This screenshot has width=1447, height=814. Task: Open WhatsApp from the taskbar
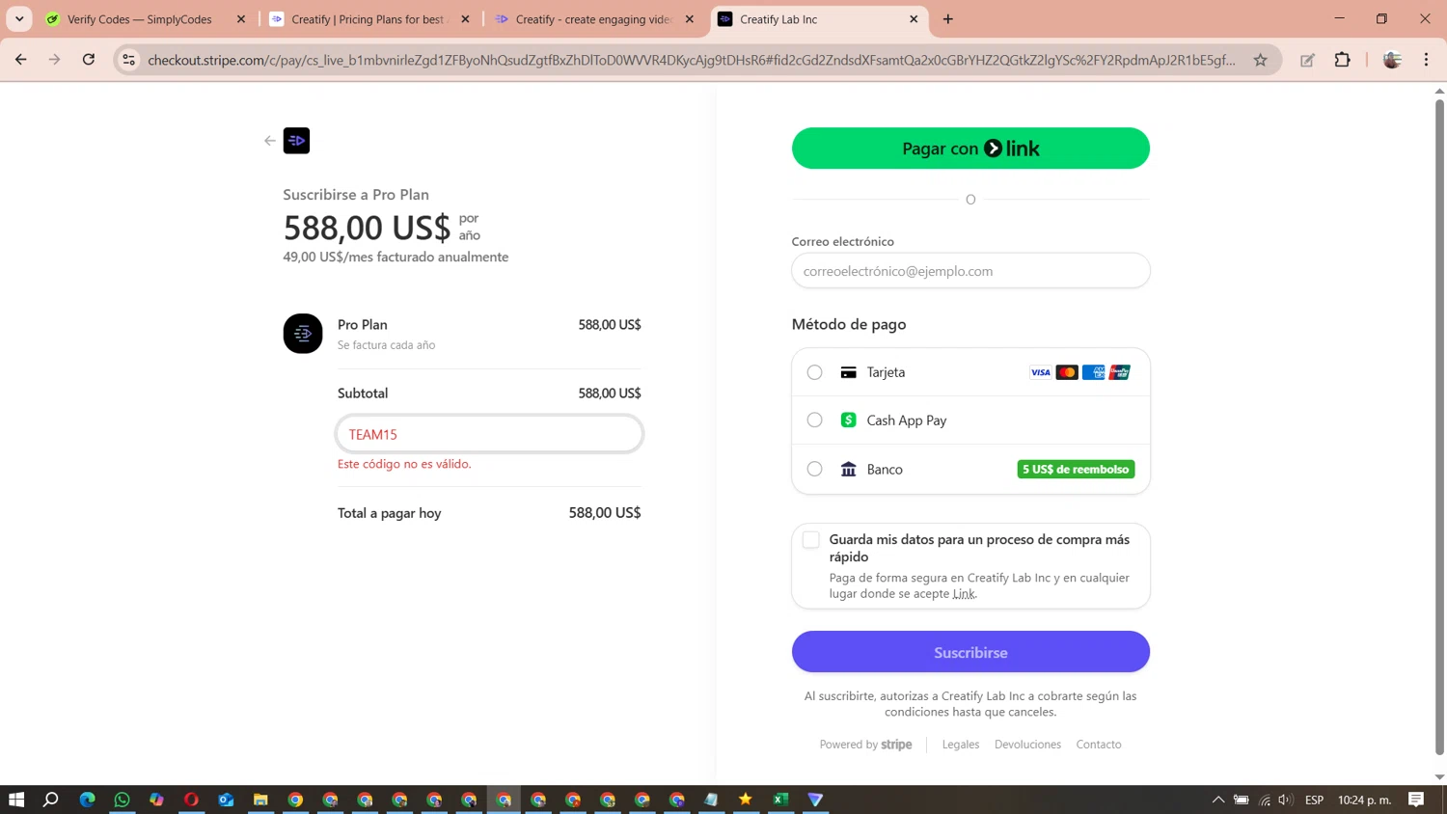pyautogui.click(x=122, y=800)
